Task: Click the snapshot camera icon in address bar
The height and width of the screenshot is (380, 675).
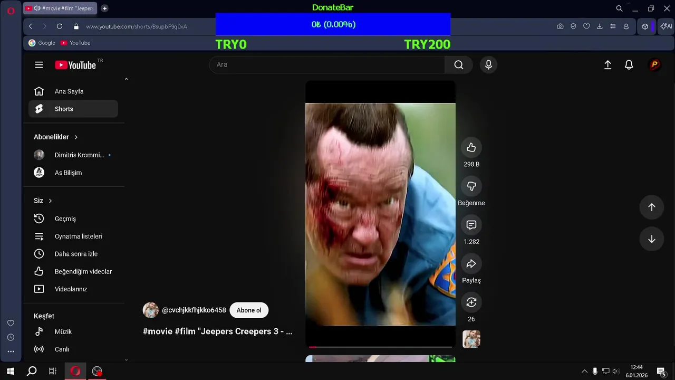Action: [560, 26]
